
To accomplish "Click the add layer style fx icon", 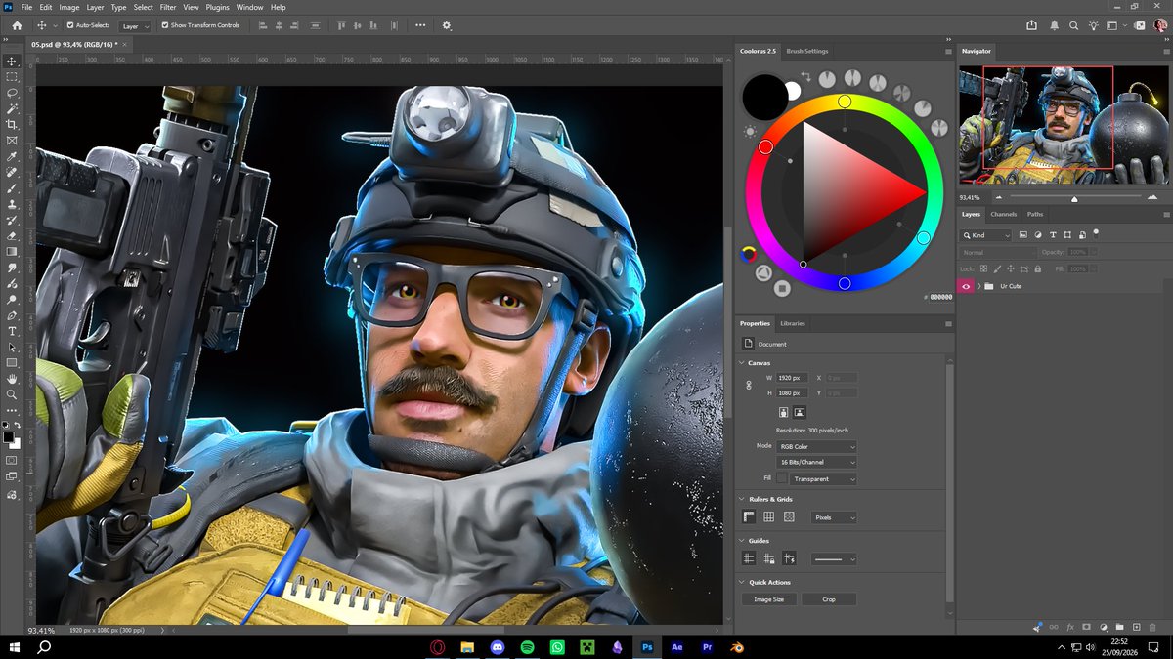I will click(1070, 627).
